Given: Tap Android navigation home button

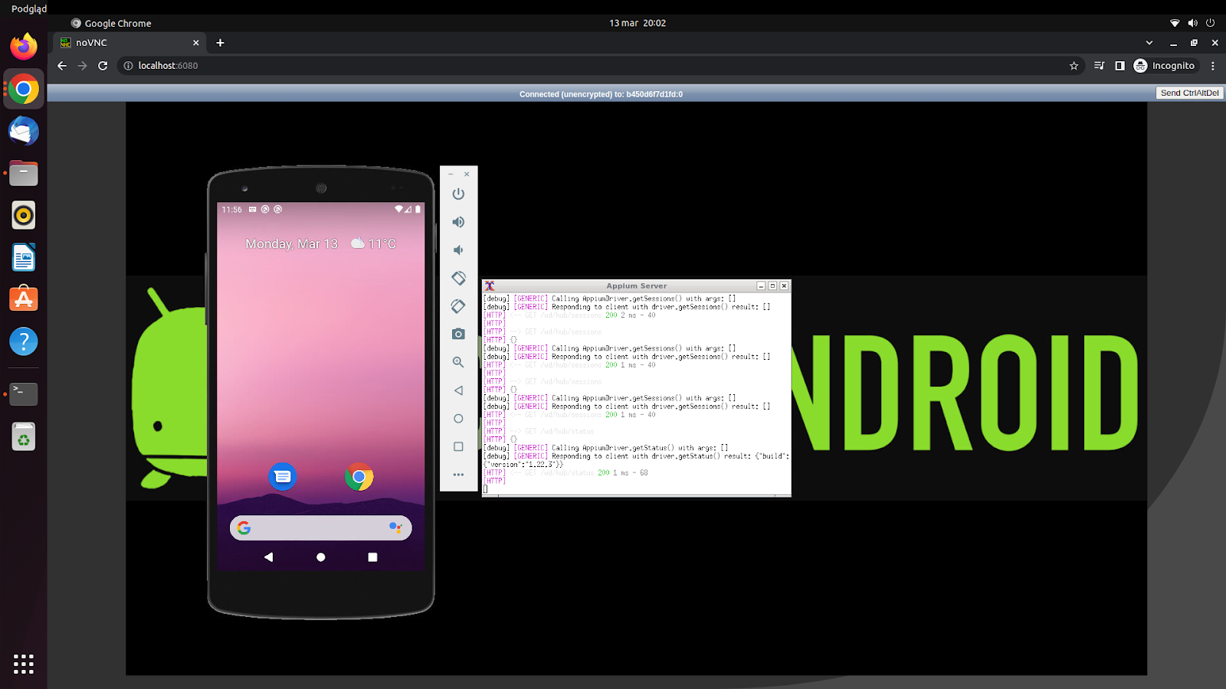Looking at the screenshot, I should click(x=320, y=557).
